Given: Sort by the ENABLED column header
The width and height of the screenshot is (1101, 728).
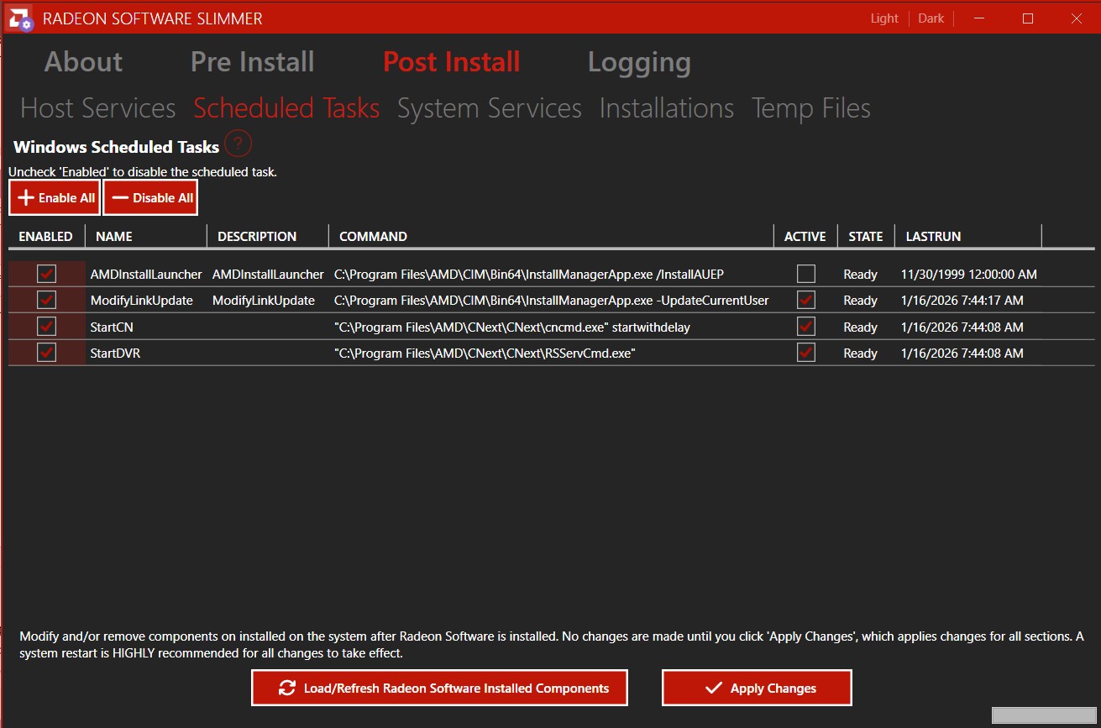Looking at the screenshot, I should tap(46, 236).
